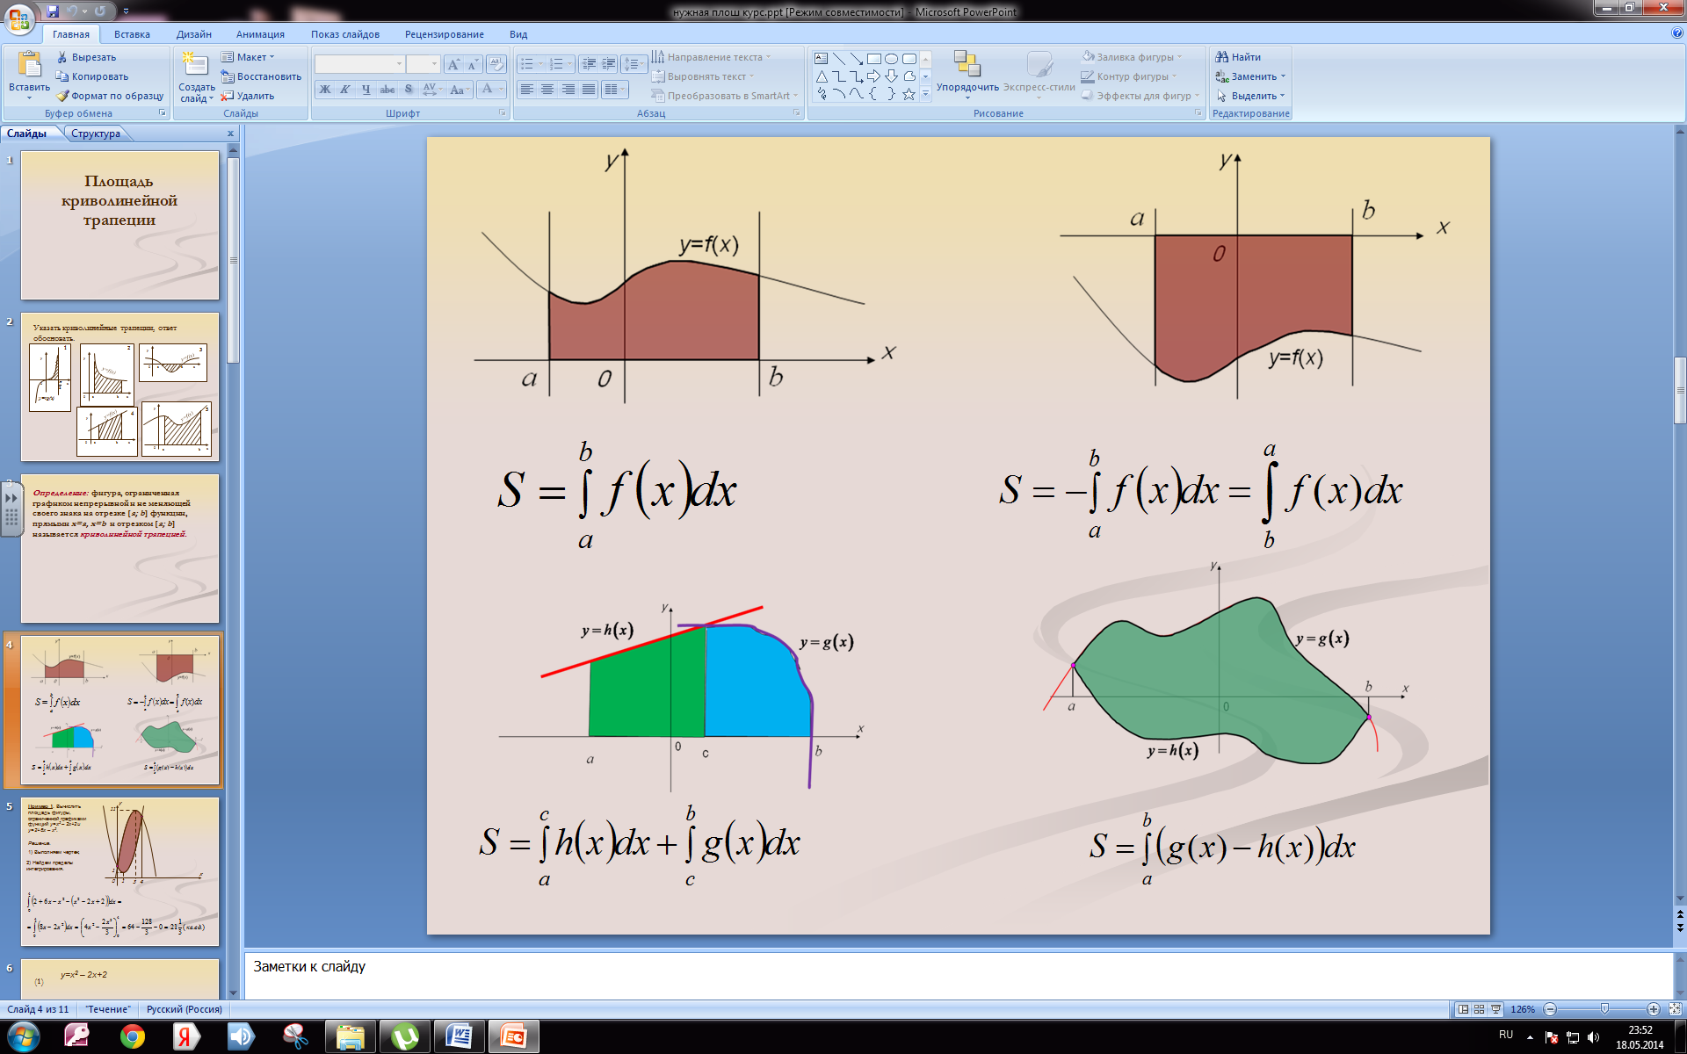Expand Заливка фигуры fill dropdown

tap(1180, 57)
